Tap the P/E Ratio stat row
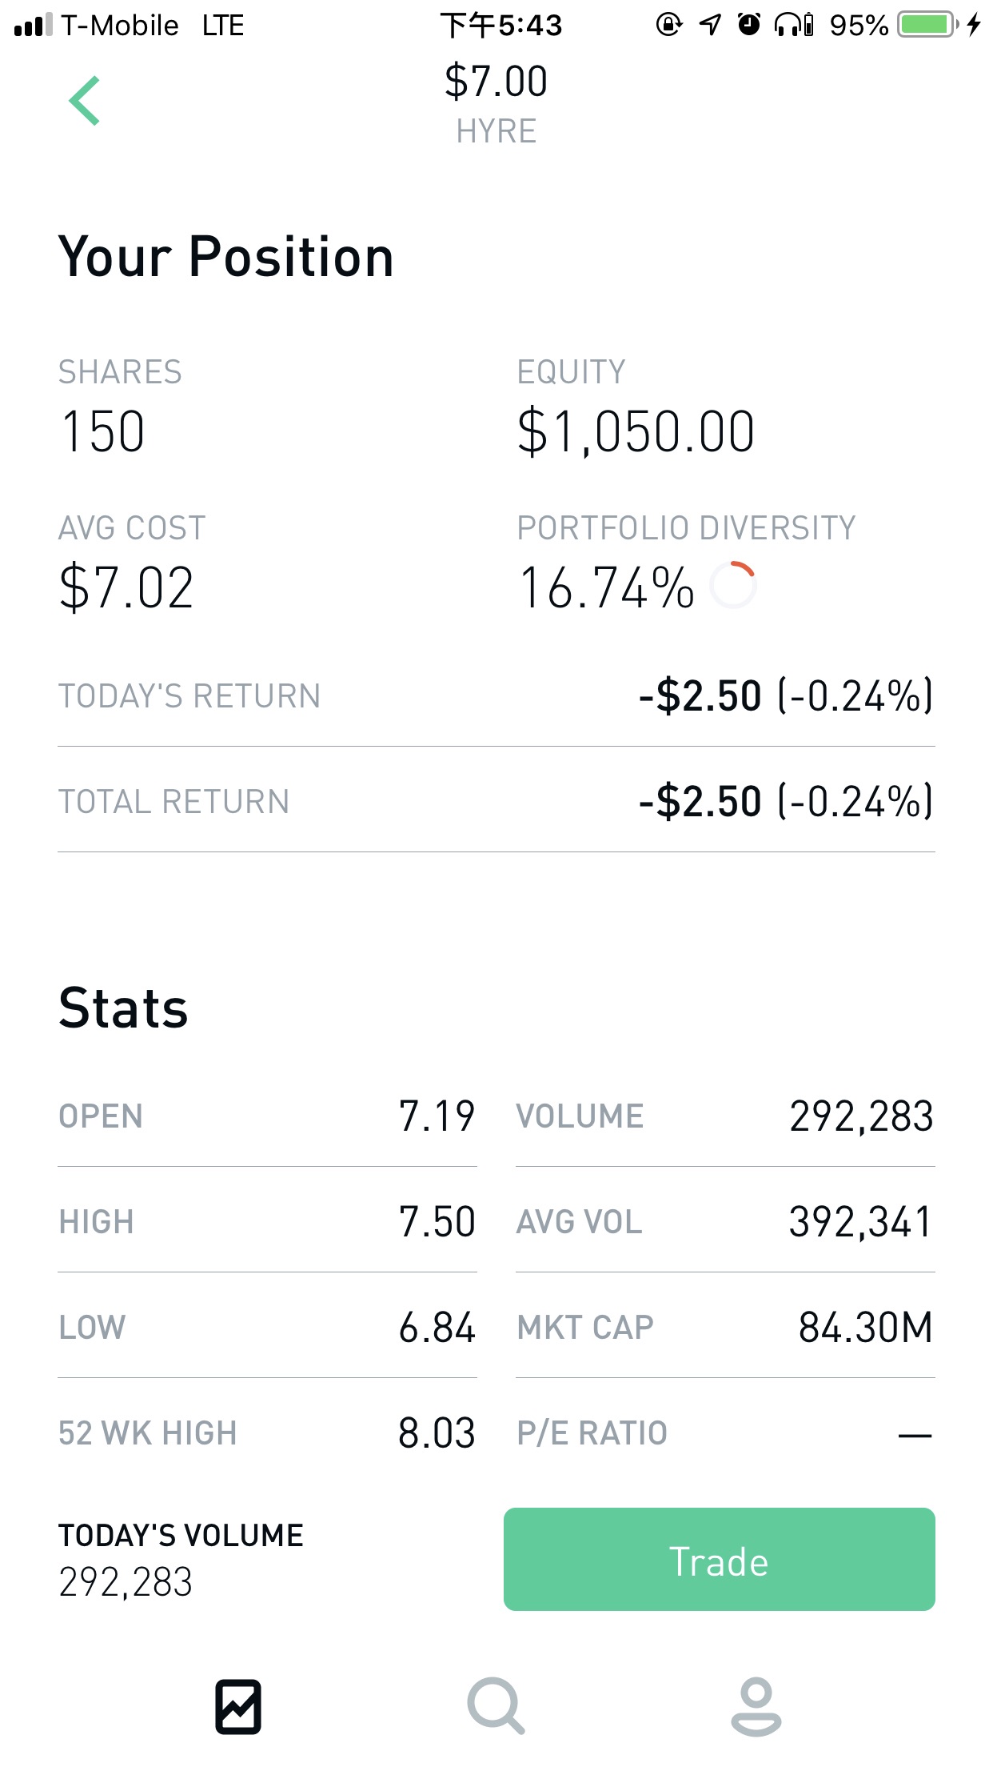The height and width of the screenshot is (1767, 993). (724, 1432)
